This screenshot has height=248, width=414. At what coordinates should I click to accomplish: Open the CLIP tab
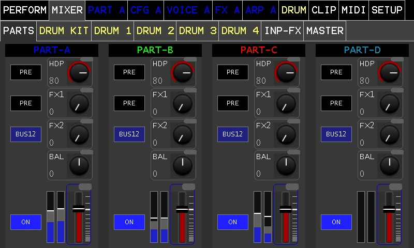324,10
